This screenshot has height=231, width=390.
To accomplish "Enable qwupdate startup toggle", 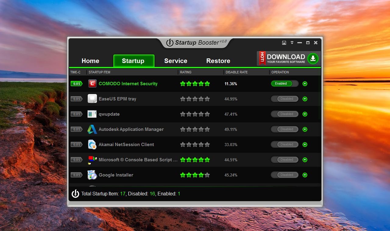I will coord(285,114).
